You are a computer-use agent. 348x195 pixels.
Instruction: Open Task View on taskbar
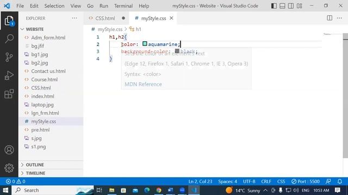[99, 190]
